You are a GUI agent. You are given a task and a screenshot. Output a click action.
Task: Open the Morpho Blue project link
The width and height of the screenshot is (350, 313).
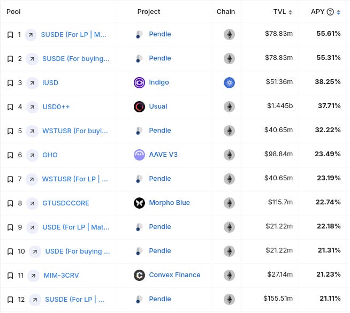pos(170,203)
